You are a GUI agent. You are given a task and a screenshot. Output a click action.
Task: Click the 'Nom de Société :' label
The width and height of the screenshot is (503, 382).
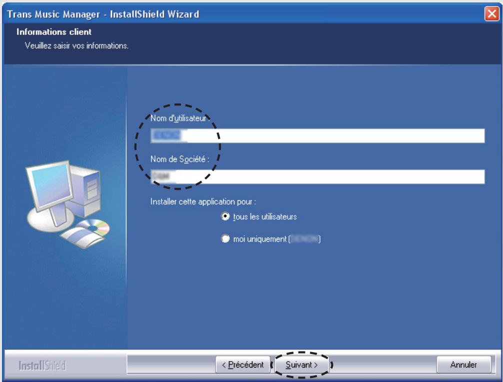(179, 159)
